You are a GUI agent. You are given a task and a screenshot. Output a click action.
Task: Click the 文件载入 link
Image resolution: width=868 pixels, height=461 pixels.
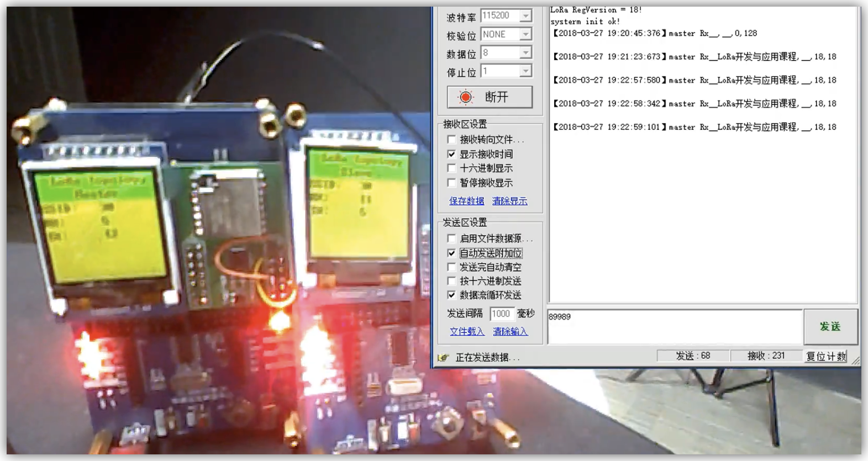(x=466, y=331)
